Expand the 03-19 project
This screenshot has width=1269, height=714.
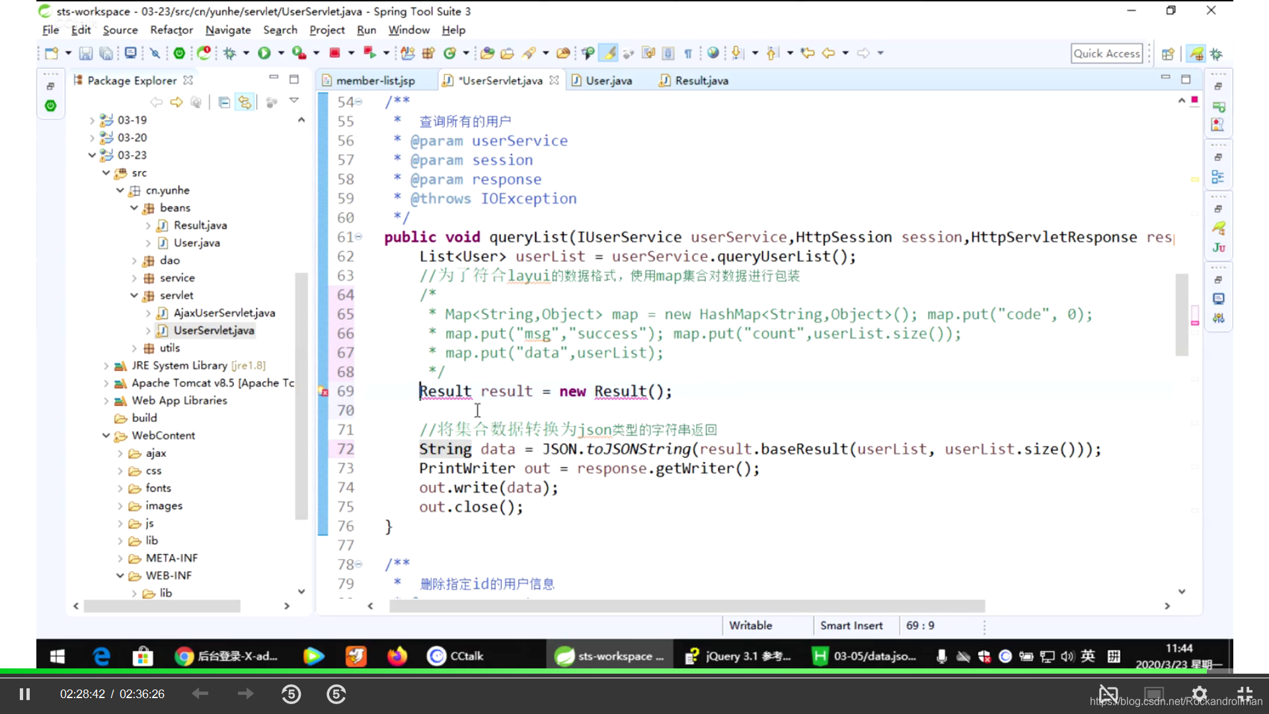click(x=92, y=120)
